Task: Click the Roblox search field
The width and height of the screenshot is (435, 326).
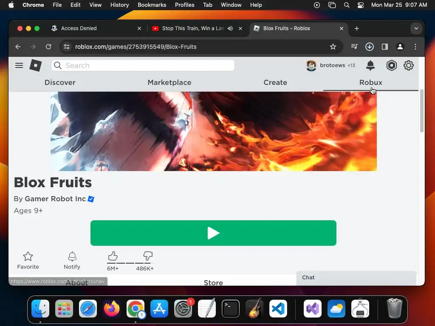Action: pos(143,65)
